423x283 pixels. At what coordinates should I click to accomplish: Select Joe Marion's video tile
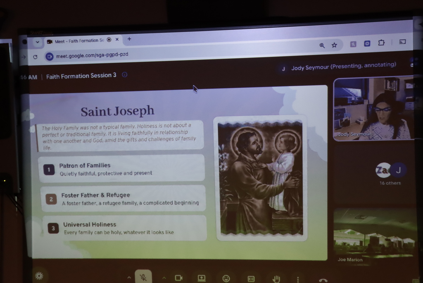[x=374, y=236]
